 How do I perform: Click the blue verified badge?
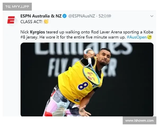tap(64, 16)
